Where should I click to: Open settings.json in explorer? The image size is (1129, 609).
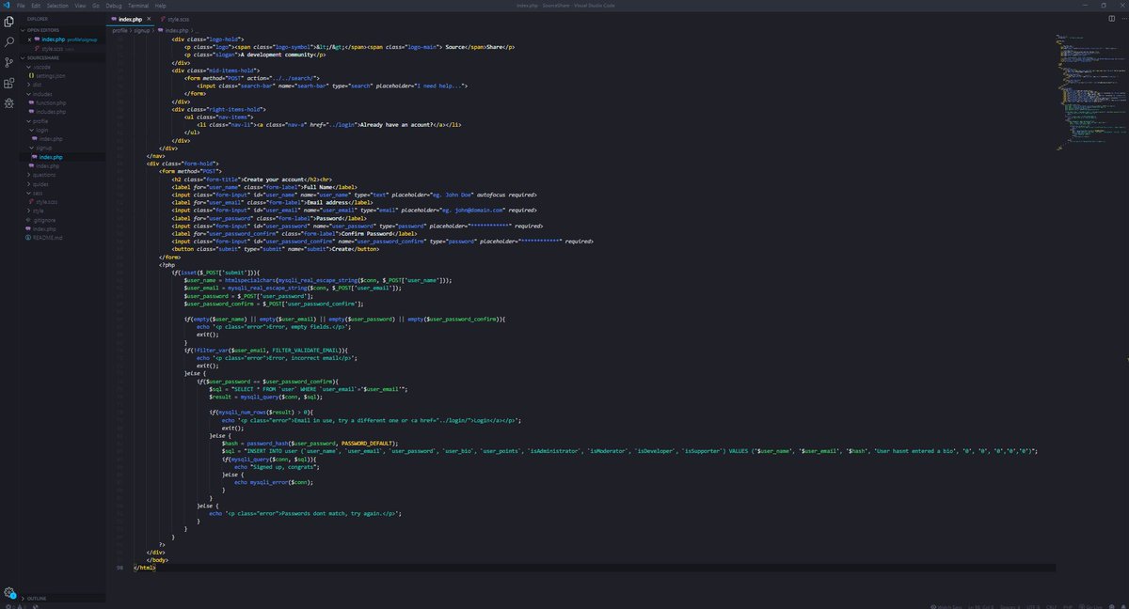point(62,75)
